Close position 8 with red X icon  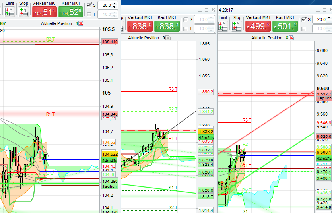[291, 38]
